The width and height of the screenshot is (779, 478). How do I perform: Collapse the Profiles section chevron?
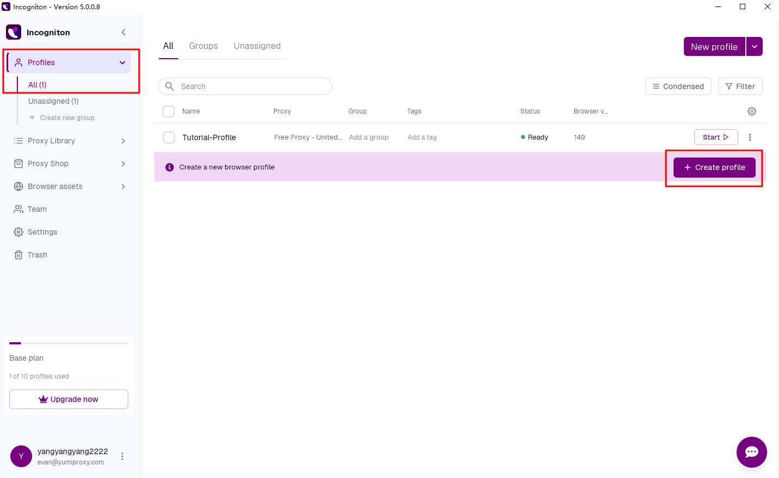122,62
